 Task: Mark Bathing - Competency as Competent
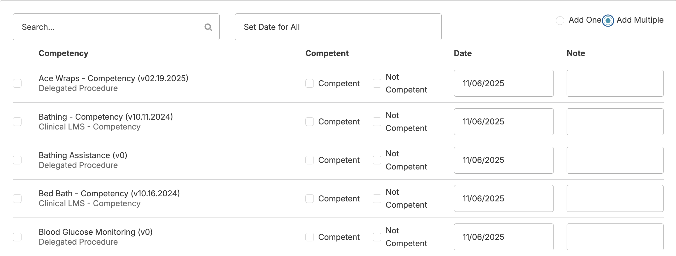coord(310,122)
